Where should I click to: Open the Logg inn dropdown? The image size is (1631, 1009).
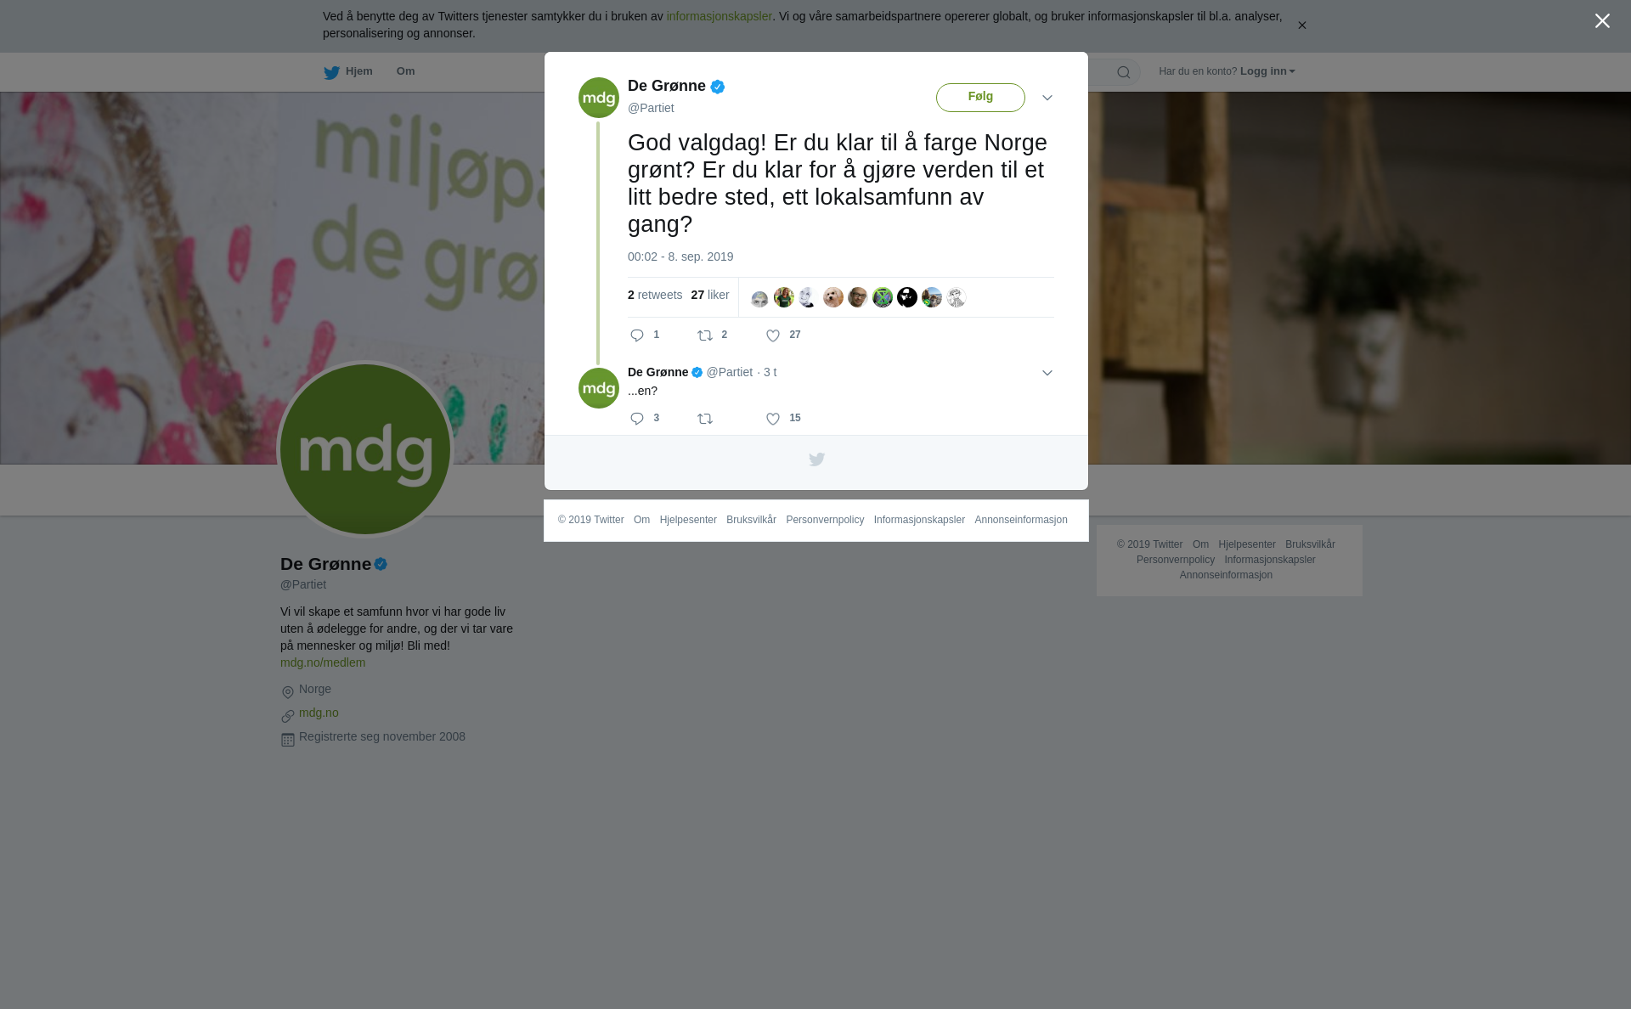[x=1267, y=71]
